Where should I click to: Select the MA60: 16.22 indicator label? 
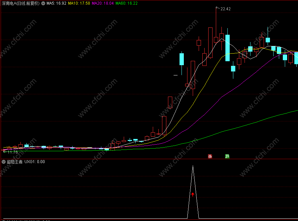(x=126, y=3)
